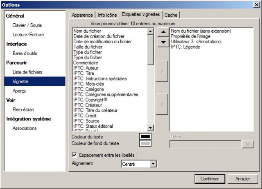Click the Confirmer button
Screen dimensions: 262x189
[210, 179]
